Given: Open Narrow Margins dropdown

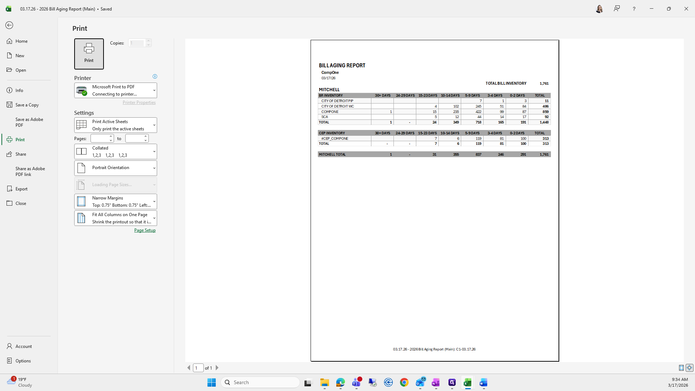Looking at the screenshot, I should click(x=115, y=202).
